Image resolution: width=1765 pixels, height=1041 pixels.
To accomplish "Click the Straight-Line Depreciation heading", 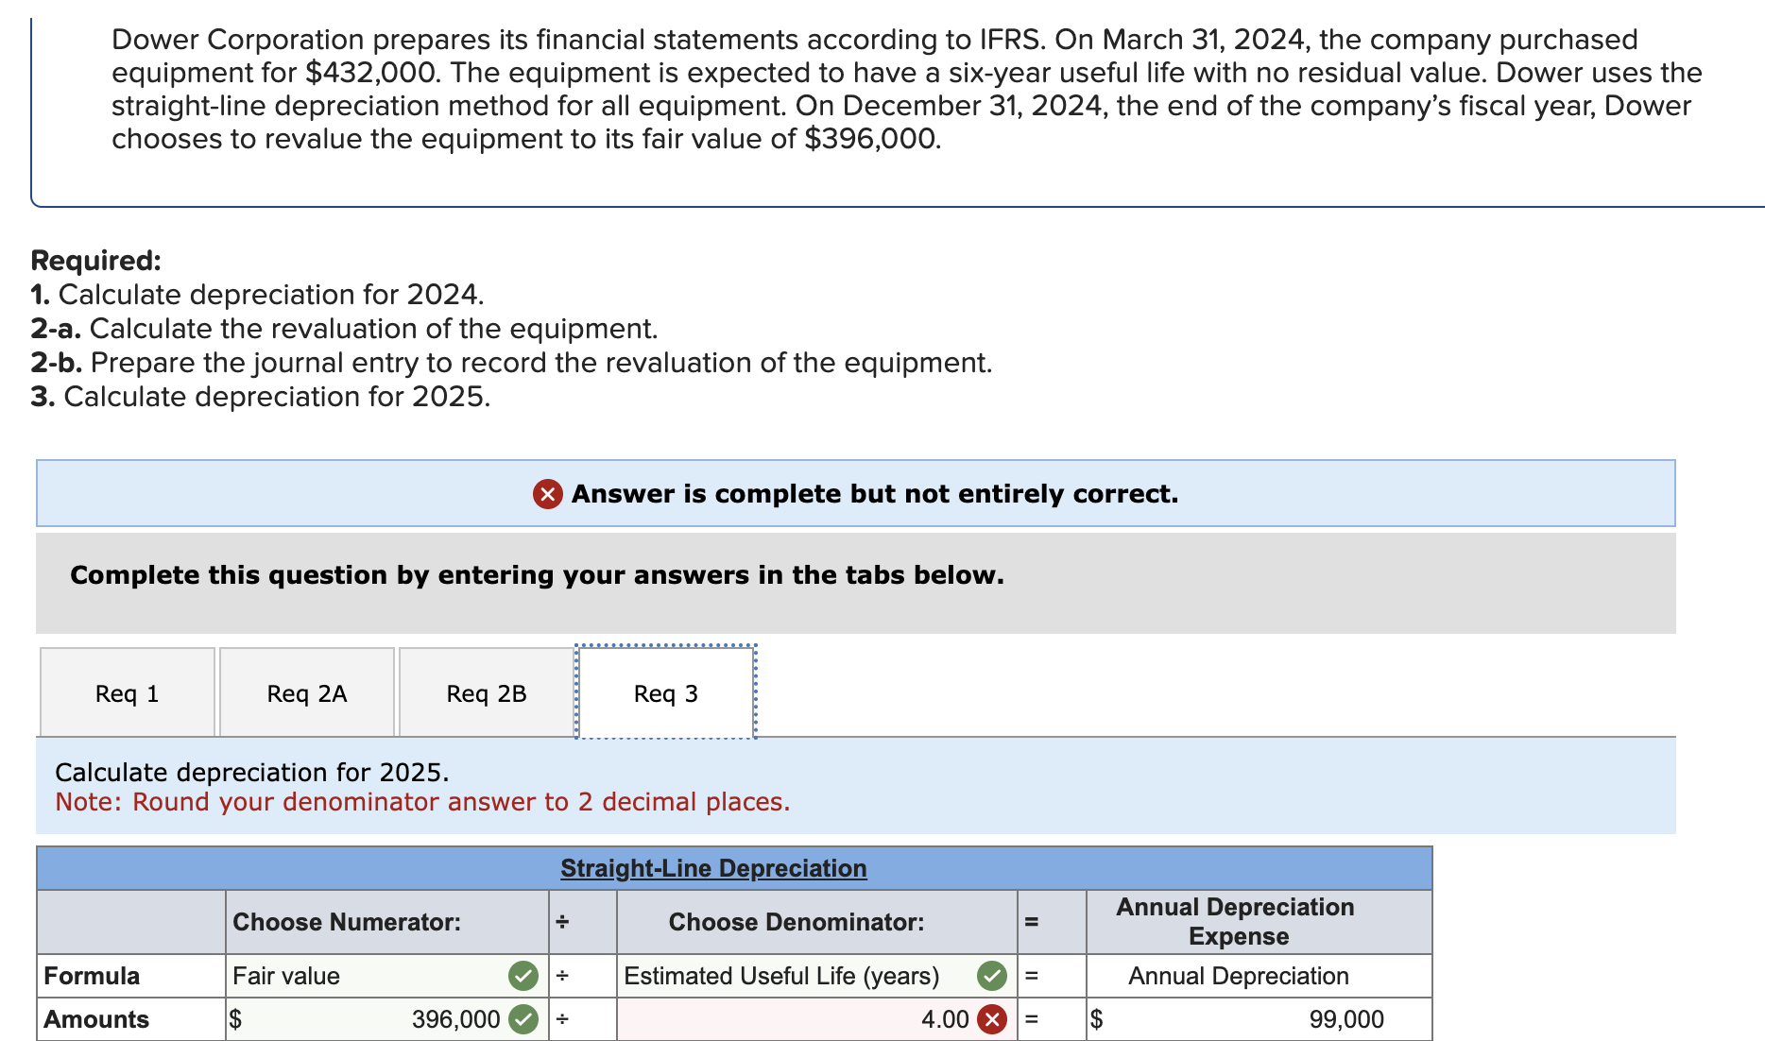I will (x=713, y=868).
